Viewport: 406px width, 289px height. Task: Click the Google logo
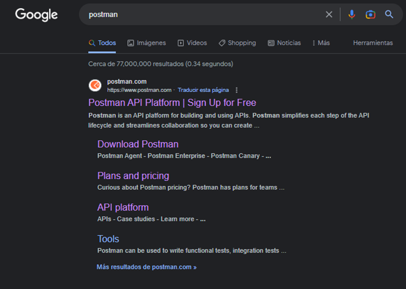point(36,15)
